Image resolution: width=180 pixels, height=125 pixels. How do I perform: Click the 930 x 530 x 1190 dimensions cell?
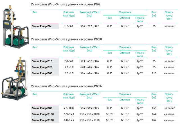coord(89,120)
